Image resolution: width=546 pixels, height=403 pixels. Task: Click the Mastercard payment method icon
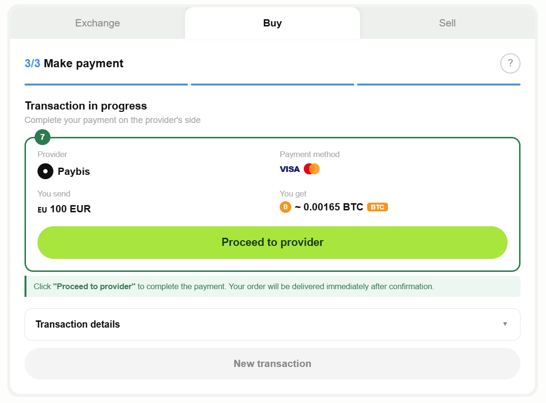tap(311, 169)
